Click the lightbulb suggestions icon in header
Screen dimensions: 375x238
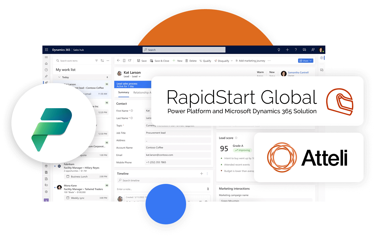tap(279, 50)
